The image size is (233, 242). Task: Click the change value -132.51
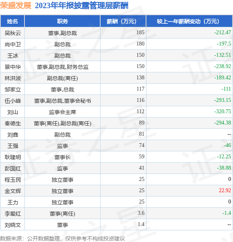(223, 55)
